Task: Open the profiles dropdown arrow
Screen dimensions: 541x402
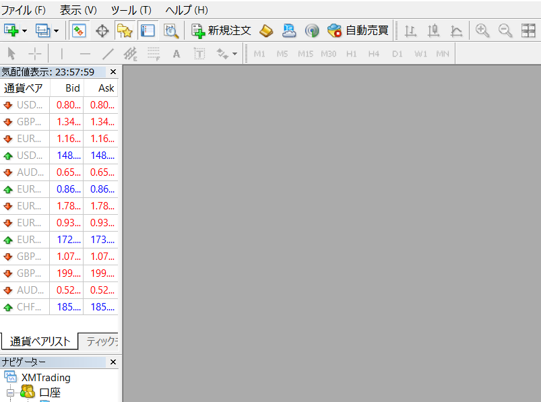Action: [56, 31]
